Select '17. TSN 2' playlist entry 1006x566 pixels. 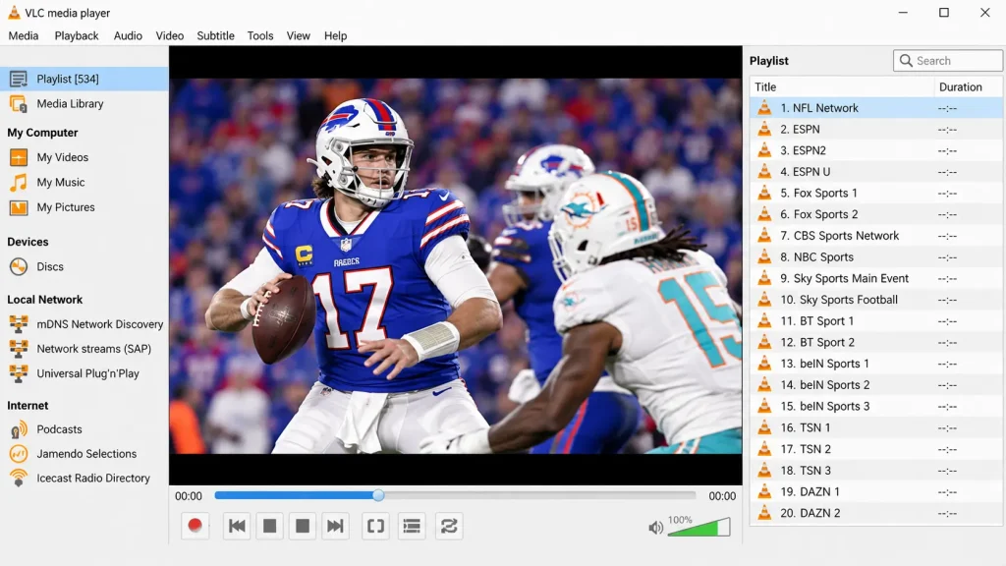click(x=875, y=449)
